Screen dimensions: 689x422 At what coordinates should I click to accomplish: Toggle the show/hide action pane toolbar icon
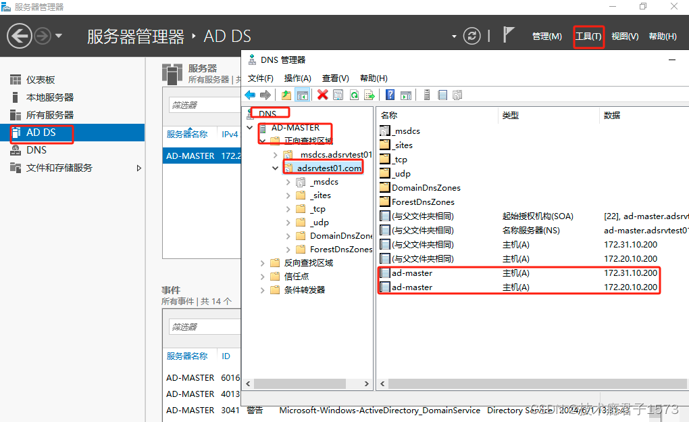[406, 95]
